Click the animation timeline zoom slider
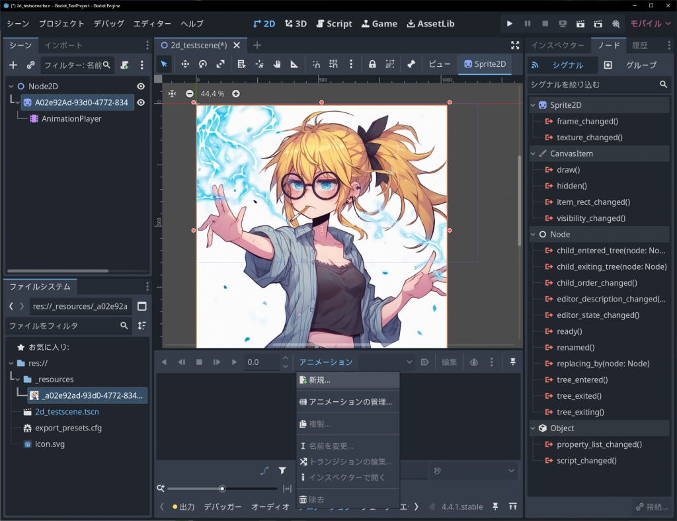Screen dimensions: 677x521 click(x=222, y=489)
